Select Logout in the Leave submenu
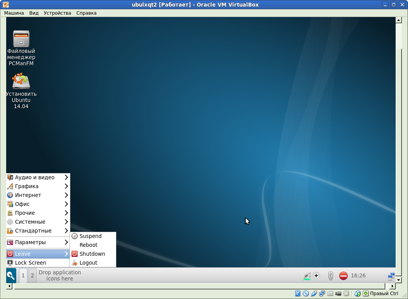 tap(93, 263)
